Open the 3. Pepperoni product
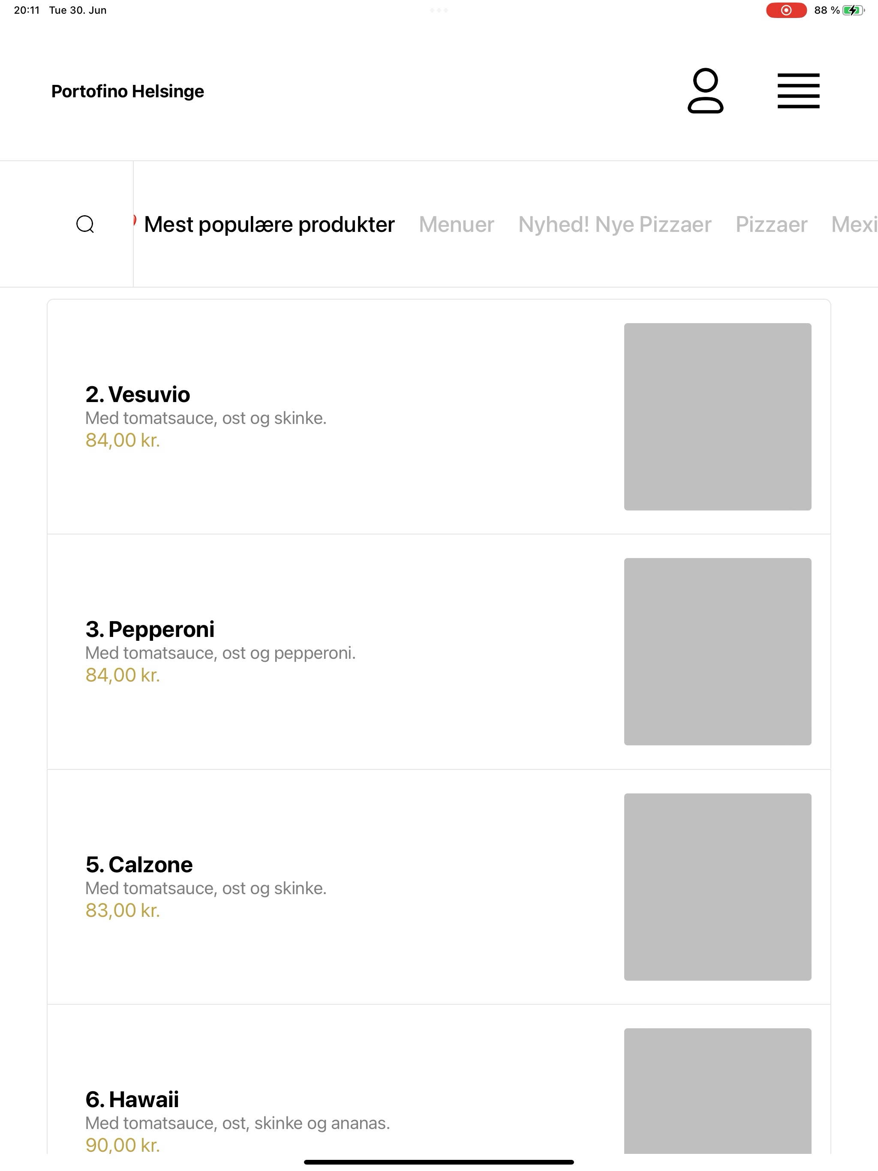878x1171 pixels. (x=439, y=652)
